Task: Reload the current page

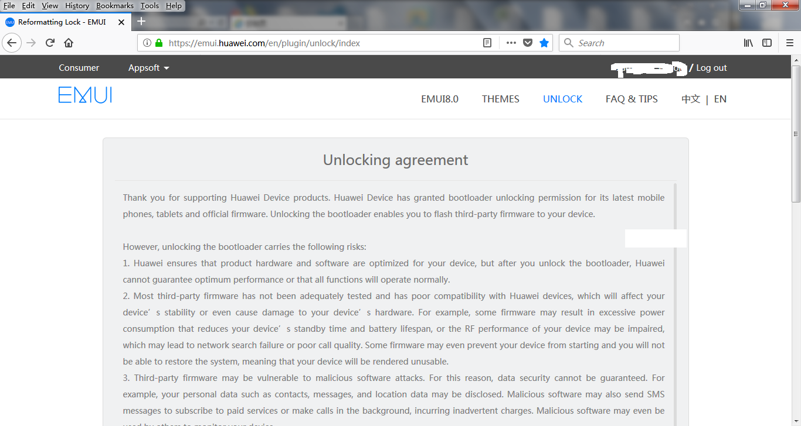Action: [x=50, y=43]
